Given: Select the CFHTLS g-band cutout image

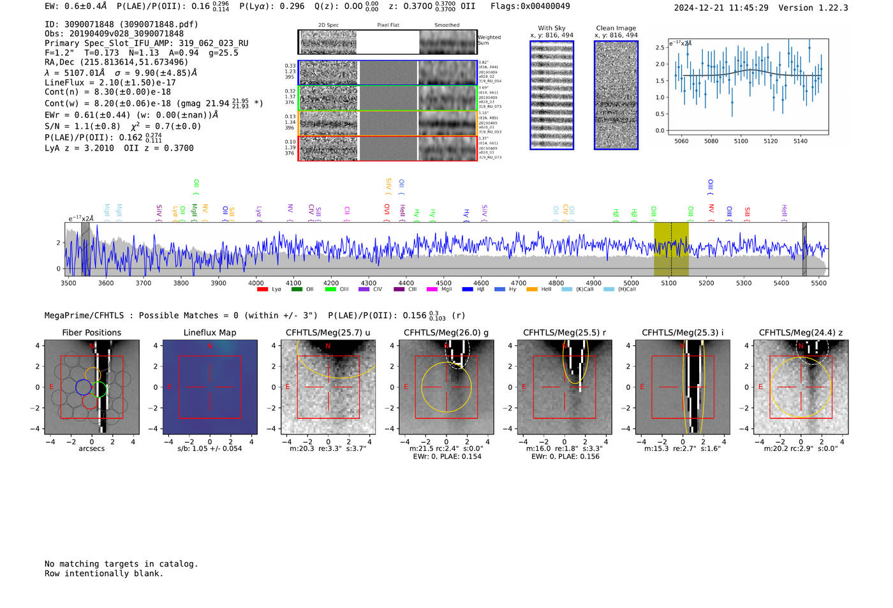Looking at the screenshot, I should (447, 387).
